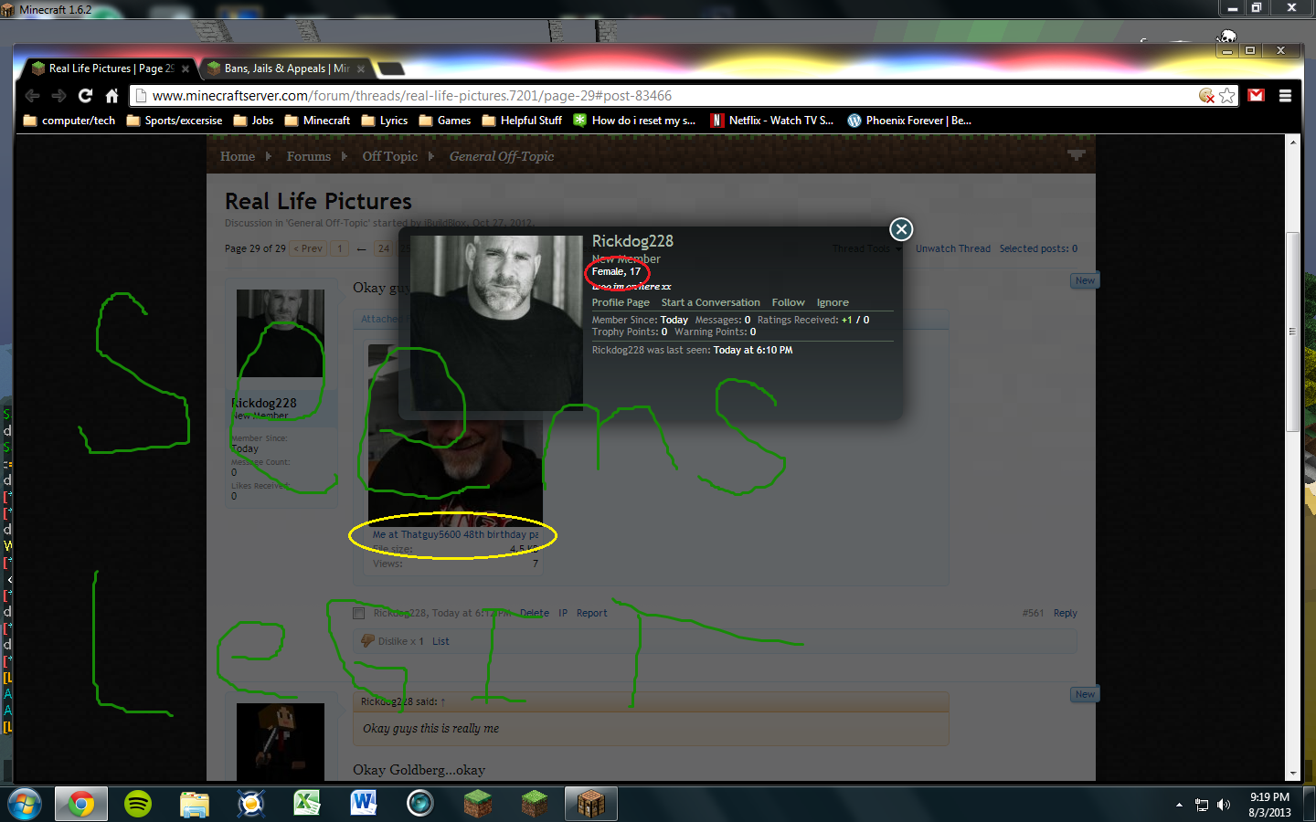1316x822 pixels.
Task: Click the browser Forward arrow
Action: point(59,96)
